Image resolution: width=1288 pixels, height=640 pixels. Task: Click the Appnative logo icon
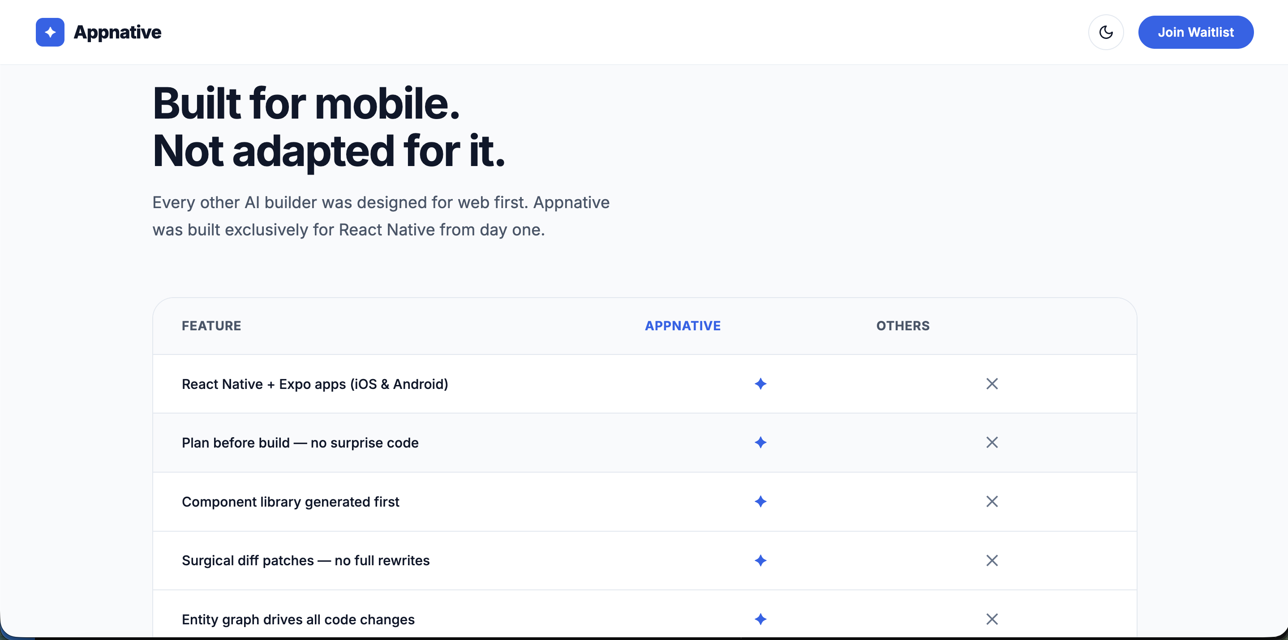click(x=50, y=32)
